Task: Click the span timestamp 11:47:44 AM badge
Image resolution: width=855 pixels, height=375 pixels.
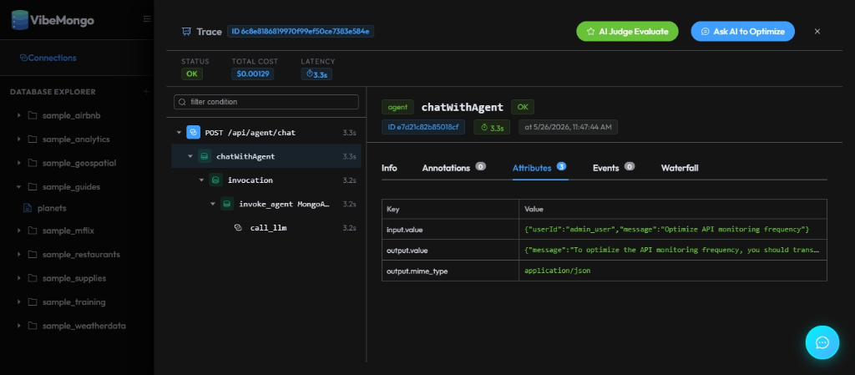Action: (568, 128)
